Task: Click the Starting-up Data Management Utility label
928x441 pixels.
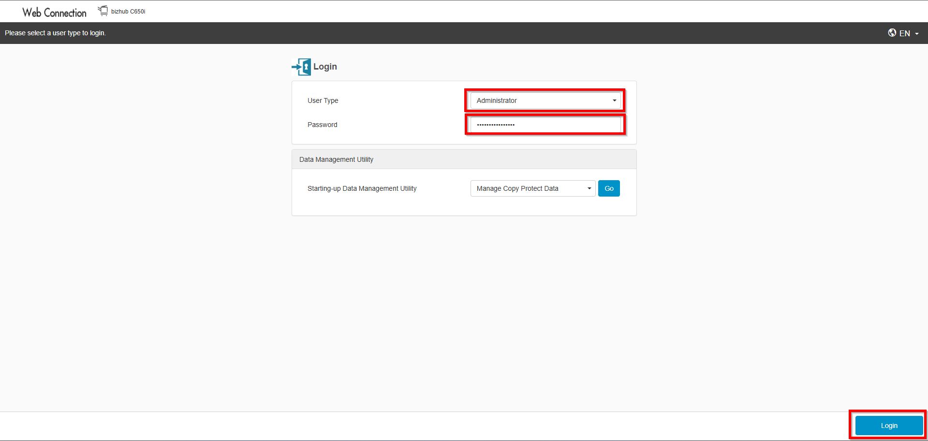Action: pyautogui.click(x=362, y=188)
